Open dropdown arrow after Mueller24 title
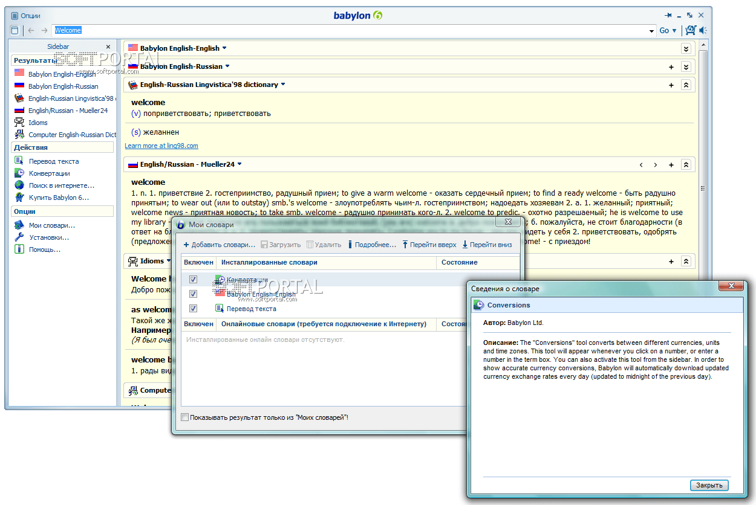This screenshot has height=505, width=756. pos(240,164)
